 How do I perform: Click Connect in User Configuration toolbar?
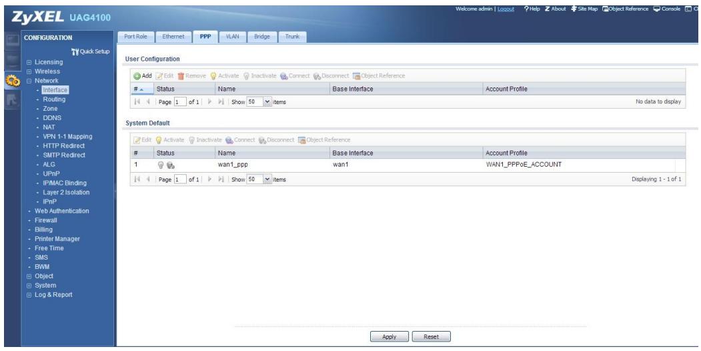295,76
